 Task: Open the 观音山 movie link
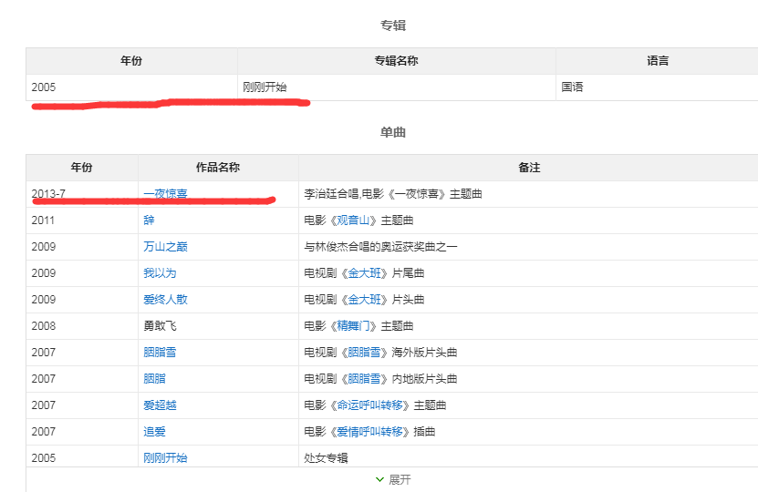[353, 220]
